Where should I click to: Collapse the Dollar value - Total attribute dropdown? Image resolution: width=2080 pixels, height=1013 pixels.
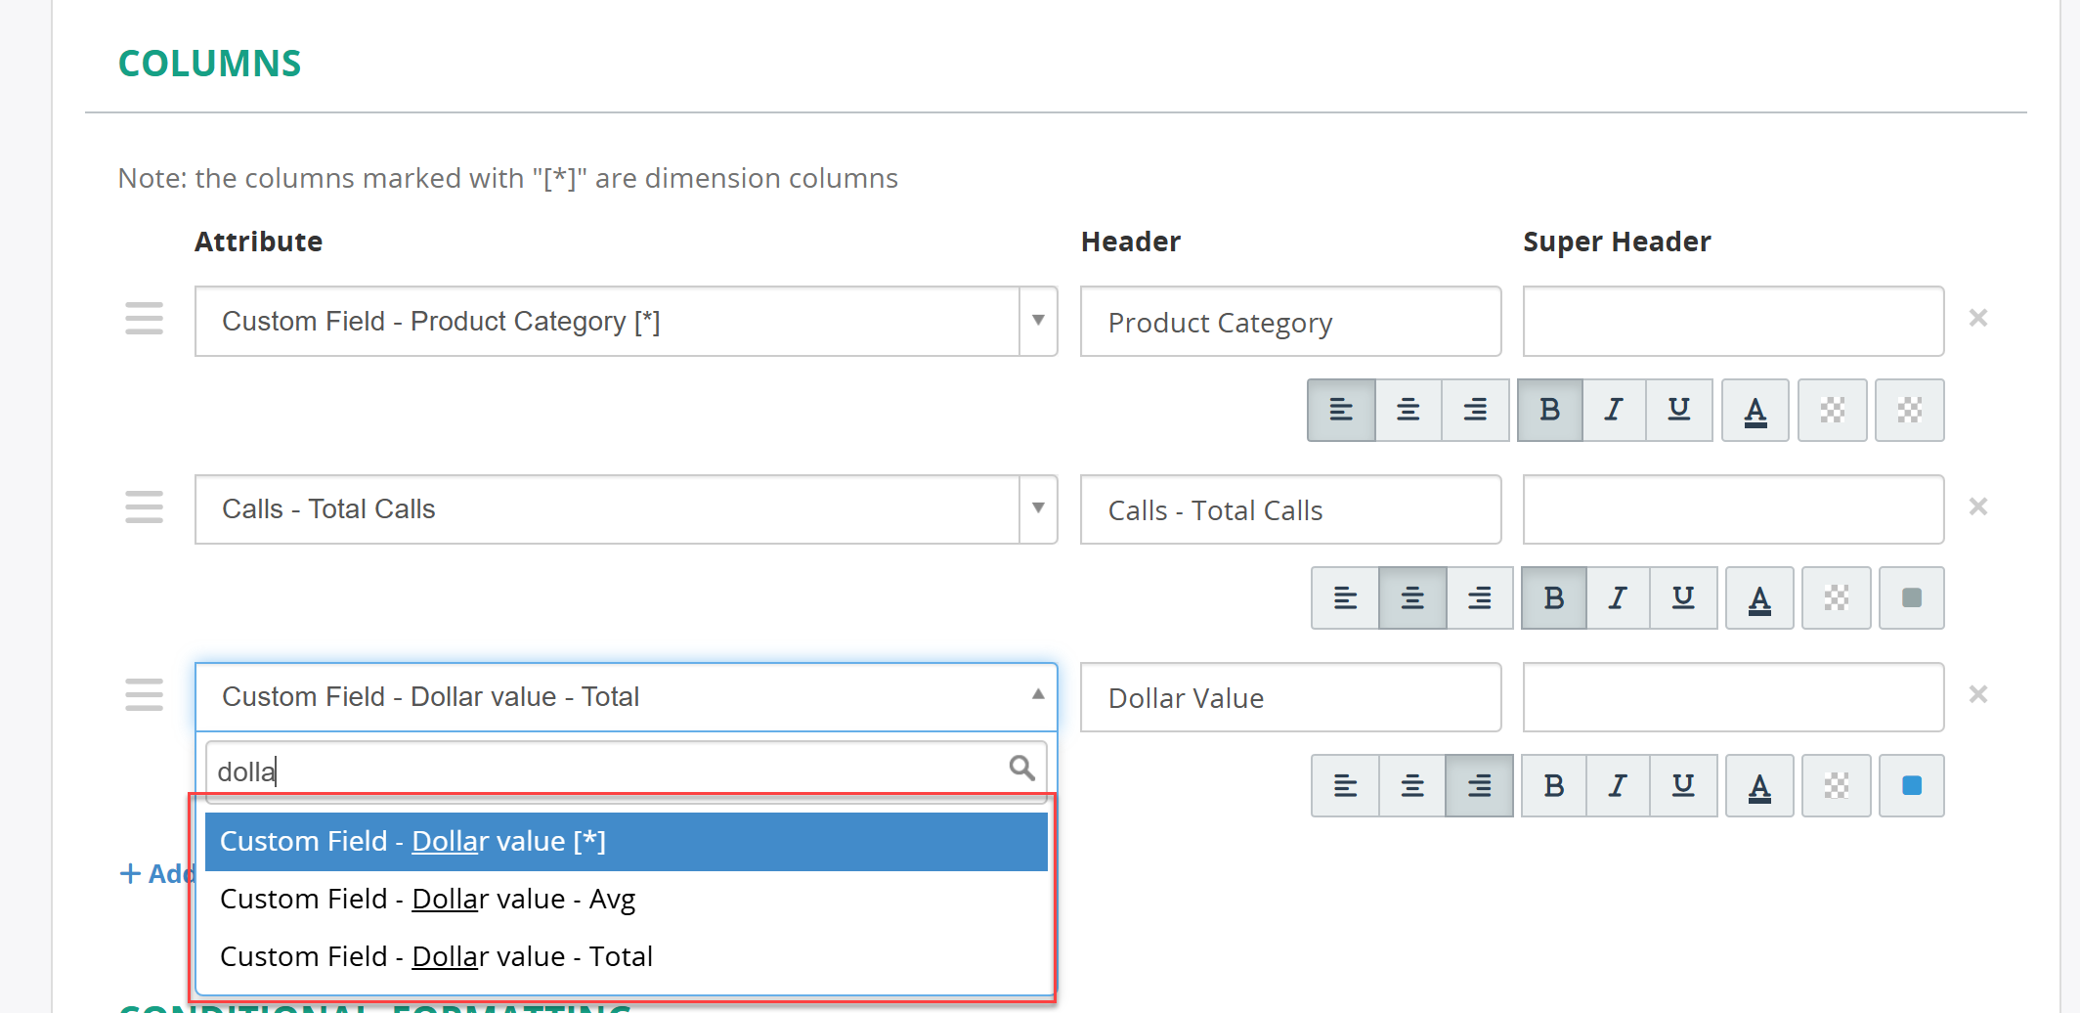1038,695
